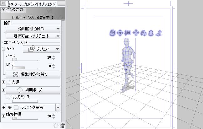Open sub tool detail with wrench icon

(x=63, y=125)
